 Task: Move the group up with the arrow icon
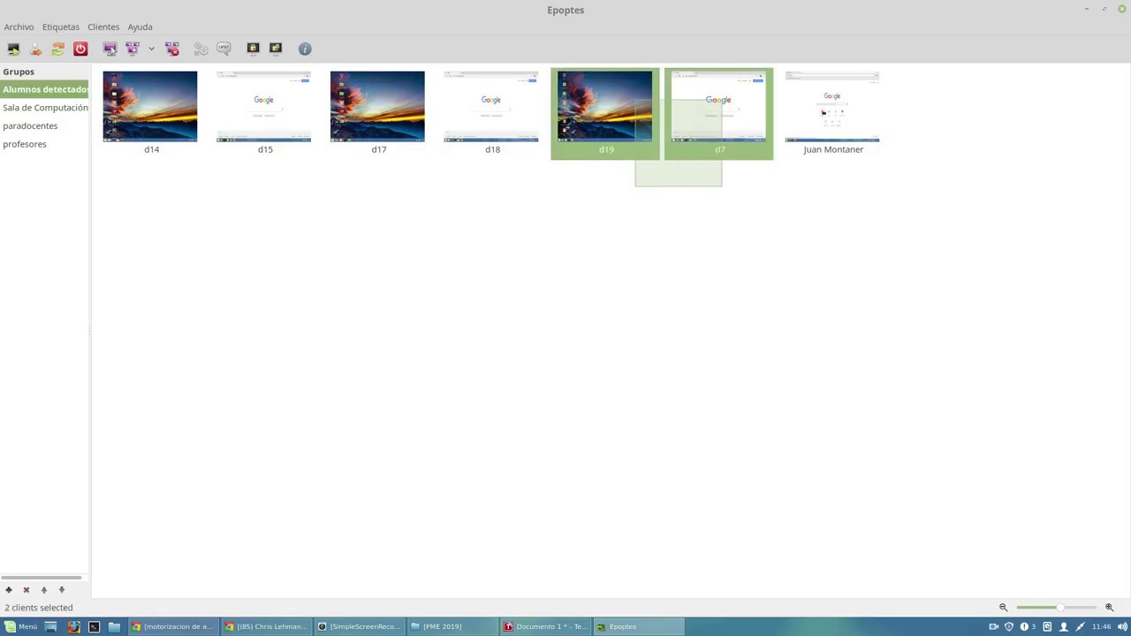coord(44,589)
